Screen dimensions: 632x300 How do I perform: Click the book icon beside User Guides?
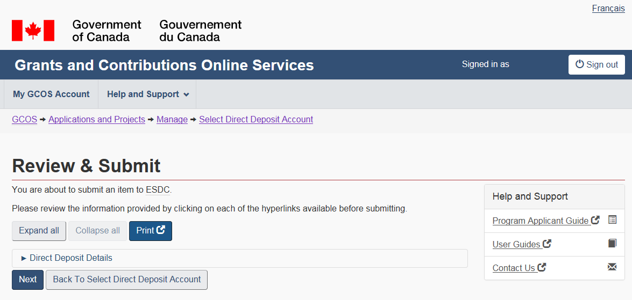click(x=612, y=244)
